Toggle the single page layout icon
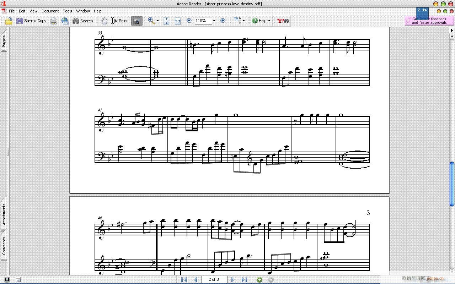This screenshot has height=284, width=455. (7, 280)
